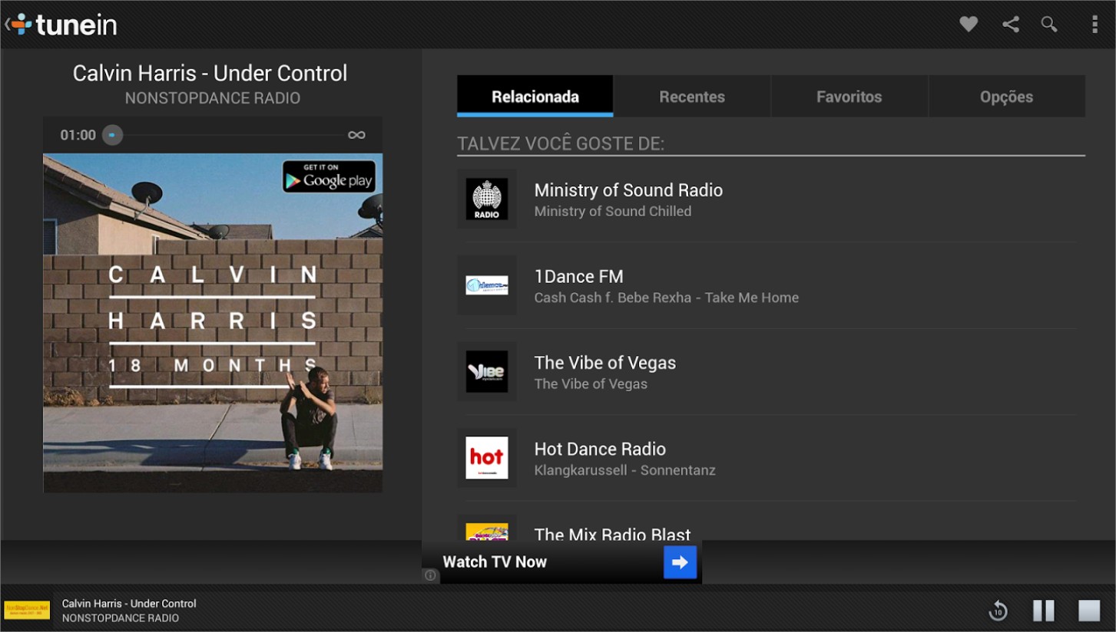Click the Hot Dance Radio logo thumbnail
This screenshot has width=1116, height=632.
click(487, 458)
